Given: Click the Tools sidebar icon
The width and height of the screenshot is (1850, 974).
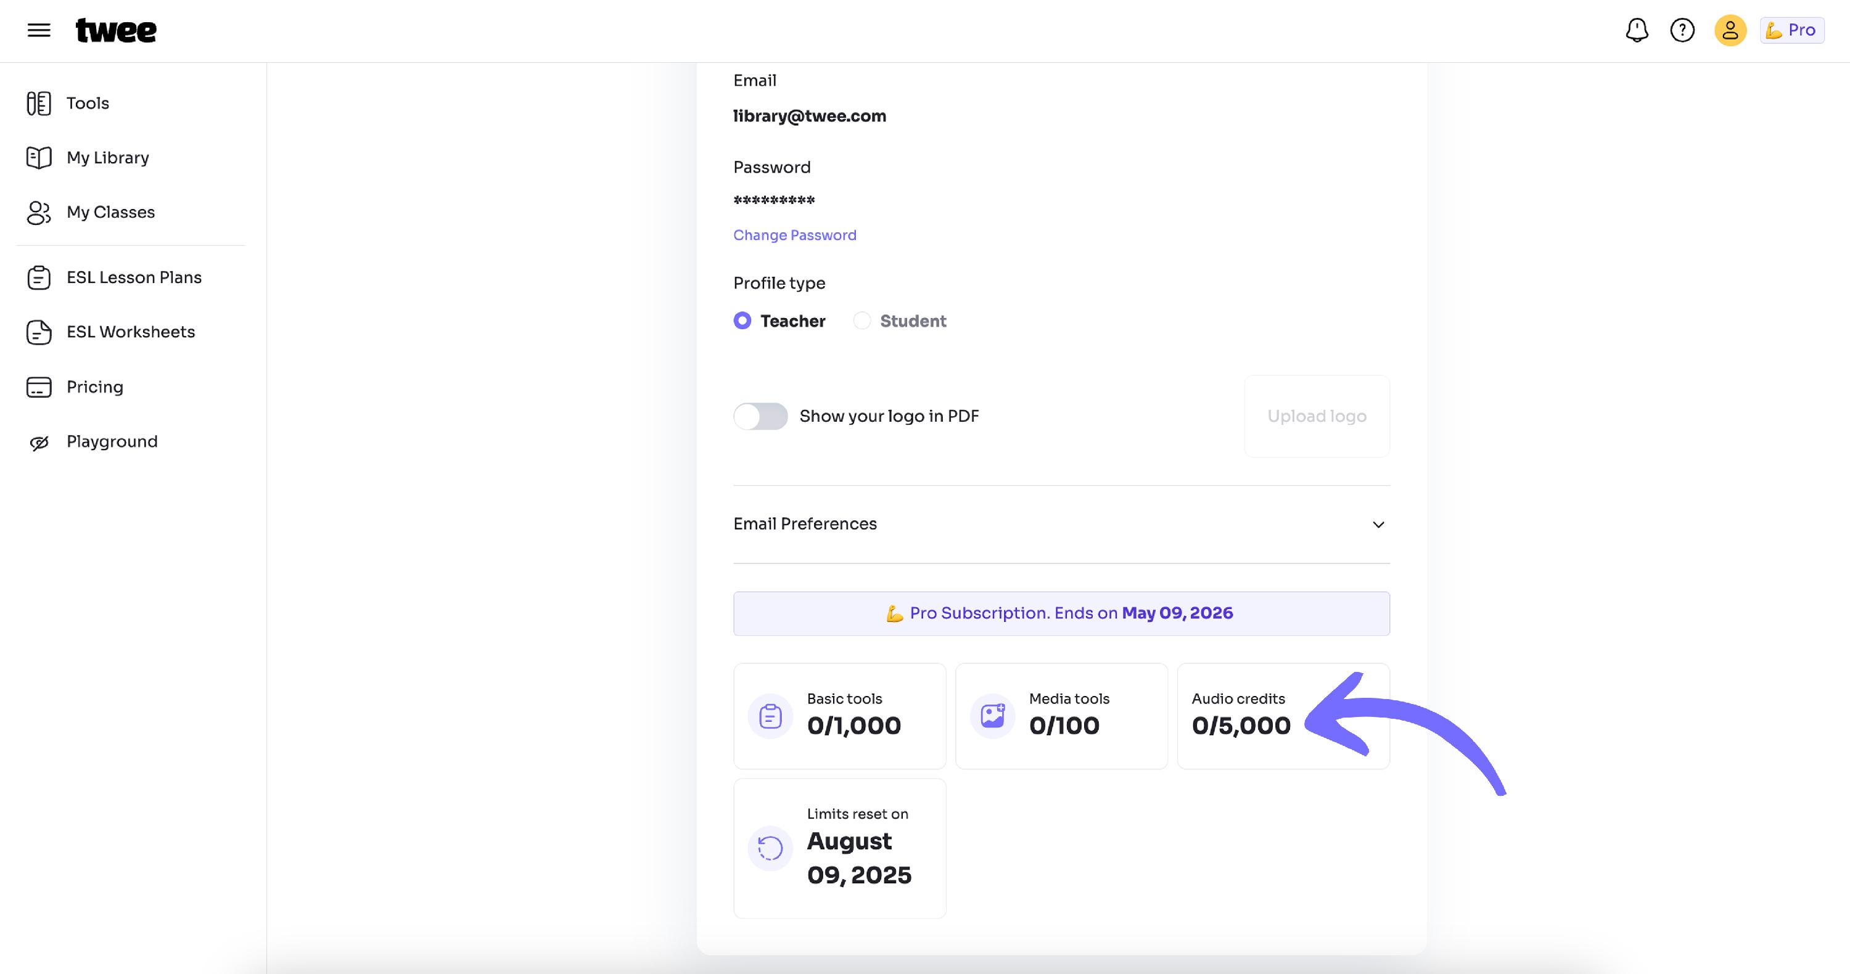Looking at the screenshot, I should coord(39,104).
